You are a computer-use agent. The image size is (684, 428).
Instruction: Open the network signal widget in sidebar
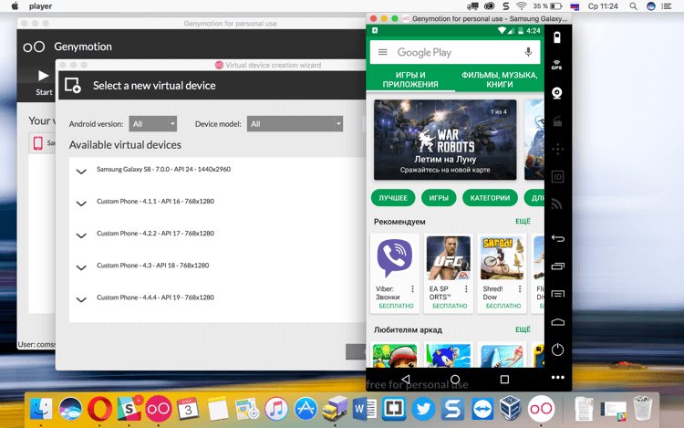(x=557, y=204)
